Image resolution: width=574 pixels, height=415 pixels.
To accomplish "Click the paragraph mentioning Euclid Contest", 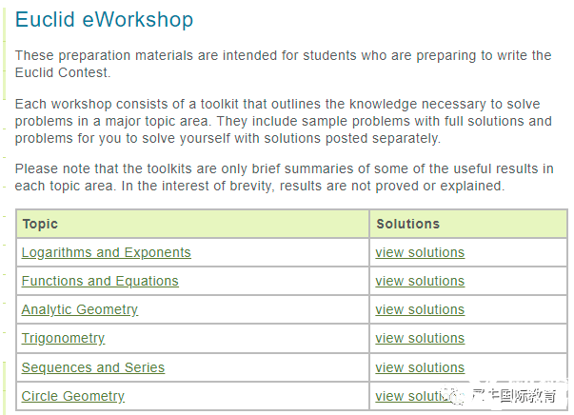I will click(283, 64).
